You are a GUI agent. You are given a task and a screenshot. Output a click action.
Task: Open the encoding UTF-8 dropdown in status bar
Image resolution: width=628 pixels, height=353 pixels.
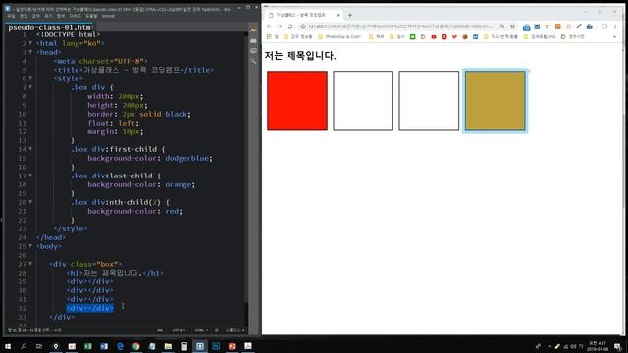coord(179,330)
